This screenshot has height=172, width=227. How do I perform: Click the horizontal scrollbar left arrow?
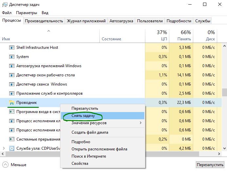[3, 154]
